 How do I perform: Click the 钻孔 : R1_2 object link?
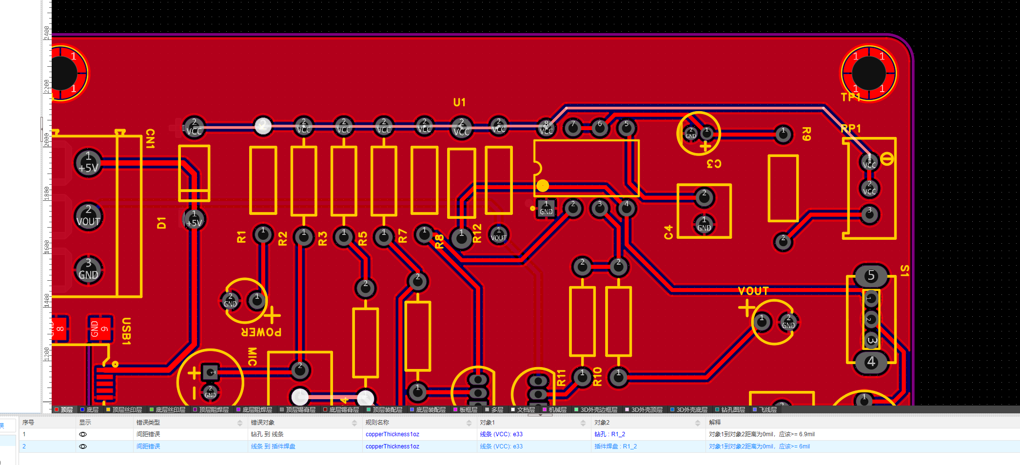click(609, 434)
